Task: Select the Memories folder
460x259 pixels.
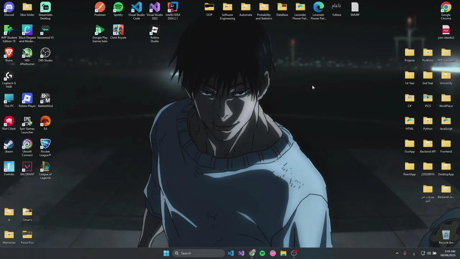Action: coord(9,237)
